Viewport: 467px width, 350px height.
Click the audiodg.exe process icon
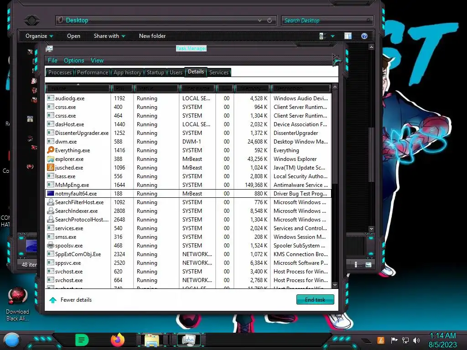click(51, 98)
